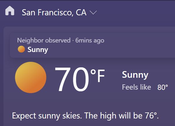Open the San Francisco, CA location dropdown
This screenshot has width=175, height=126.
click(59, 12)
